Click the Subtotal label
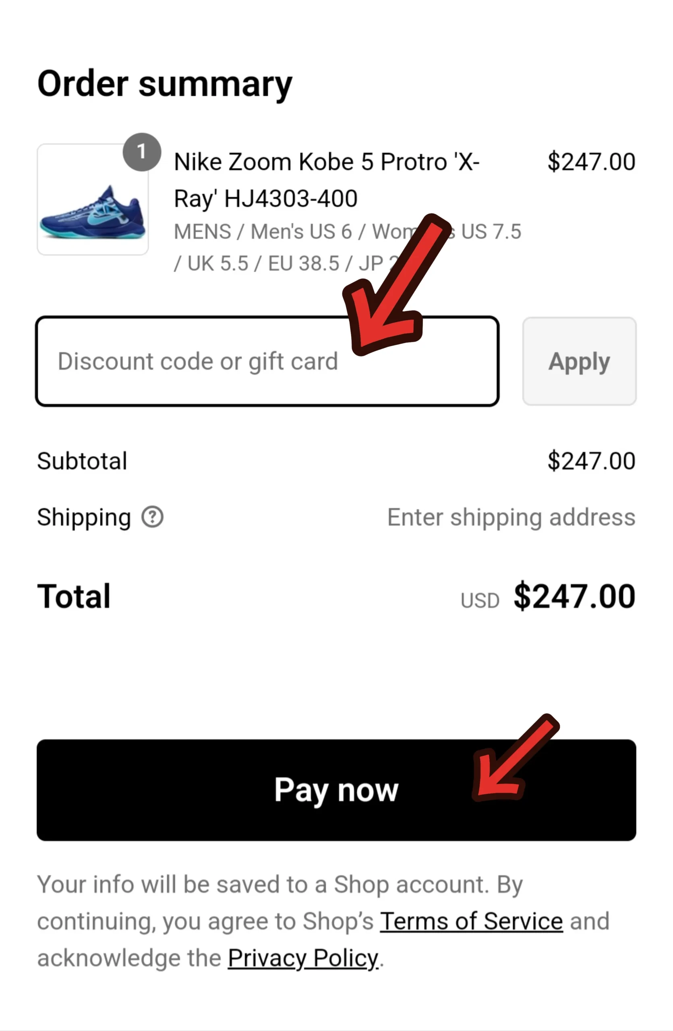The width and height of the screenshot is (673, 1031). pyautogui.click(x=82, y=461)
